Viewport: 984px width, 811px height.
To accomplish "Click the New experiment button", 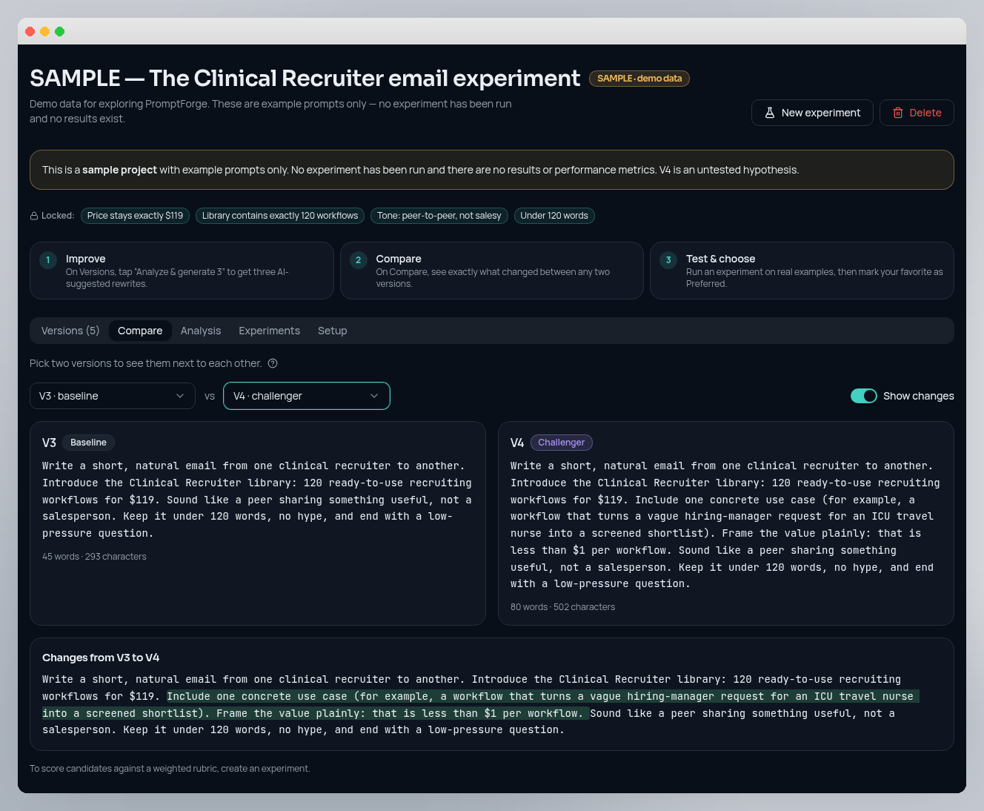I will pyautogui.click(x=812, y=113).
